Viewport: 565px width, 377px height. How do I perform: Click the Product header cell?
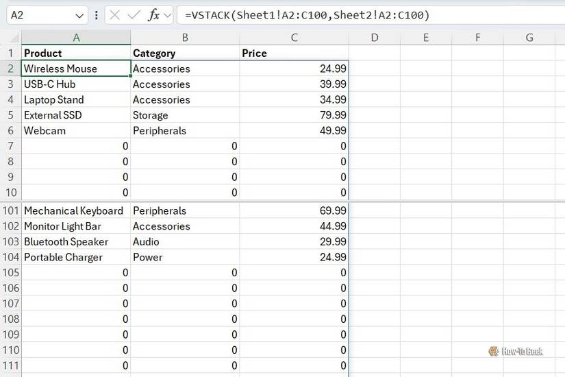(x=76, y=53)
